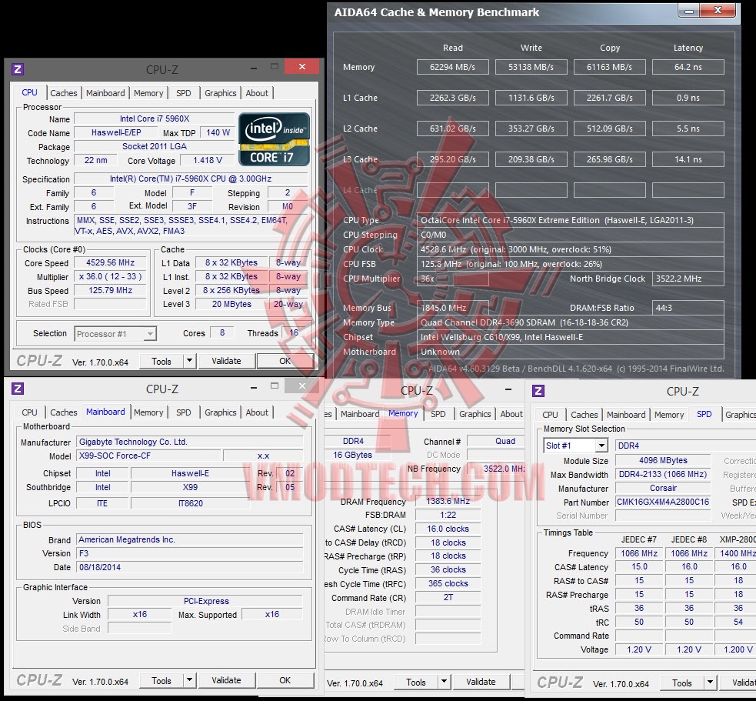
Task: Select Memory tab in the CPU-Z SPD window
Action: coord(669,415)
